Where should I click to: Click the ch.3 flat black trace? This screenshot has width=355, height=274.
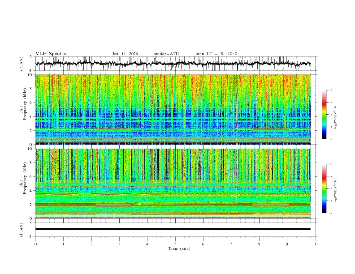(173, 229)
